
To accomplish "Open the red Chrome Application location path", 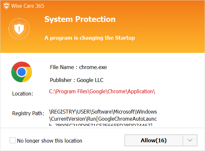I will [x=102, y=91].
